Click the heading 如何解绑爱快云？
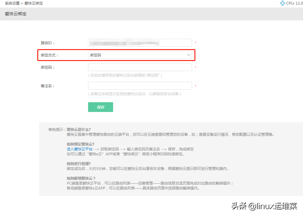This screenshot has height=216, width=303. coord(81,178)
